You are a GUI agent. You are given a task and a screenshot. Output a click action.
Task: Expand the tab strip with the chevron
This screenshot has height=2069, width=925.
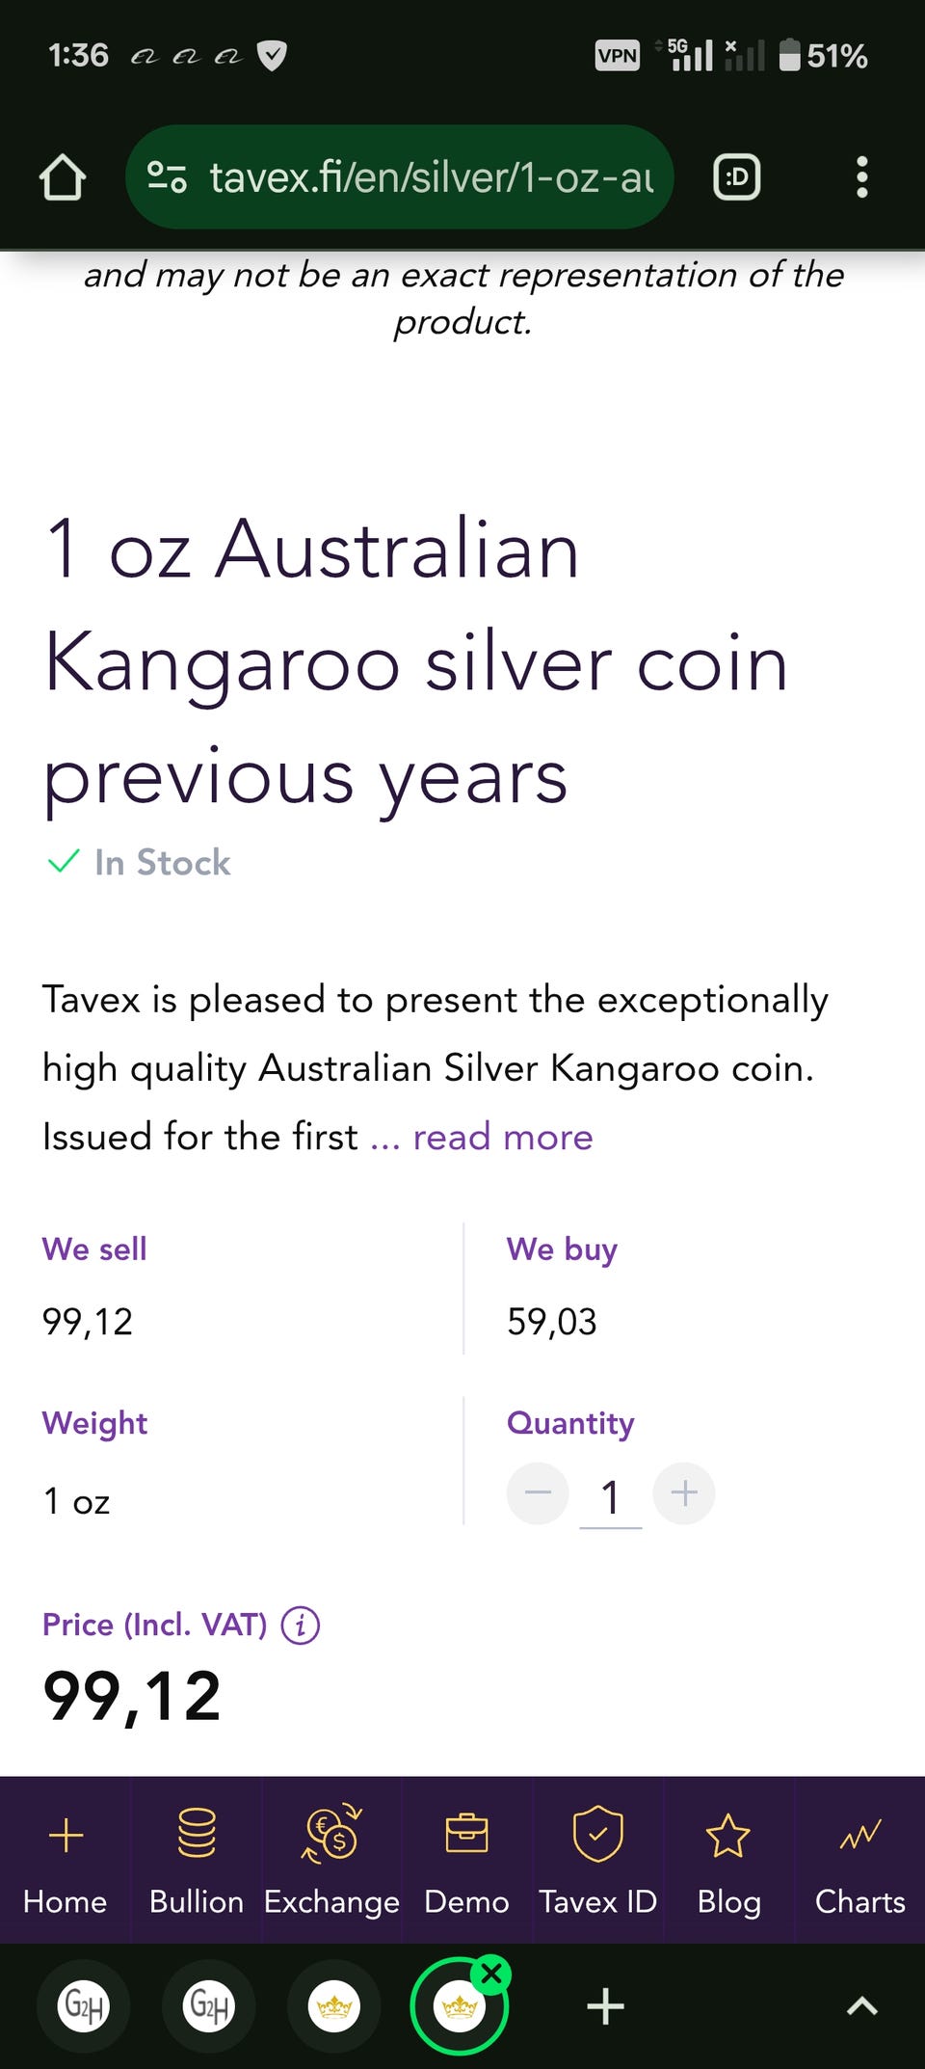click(x=861, y=2006)
